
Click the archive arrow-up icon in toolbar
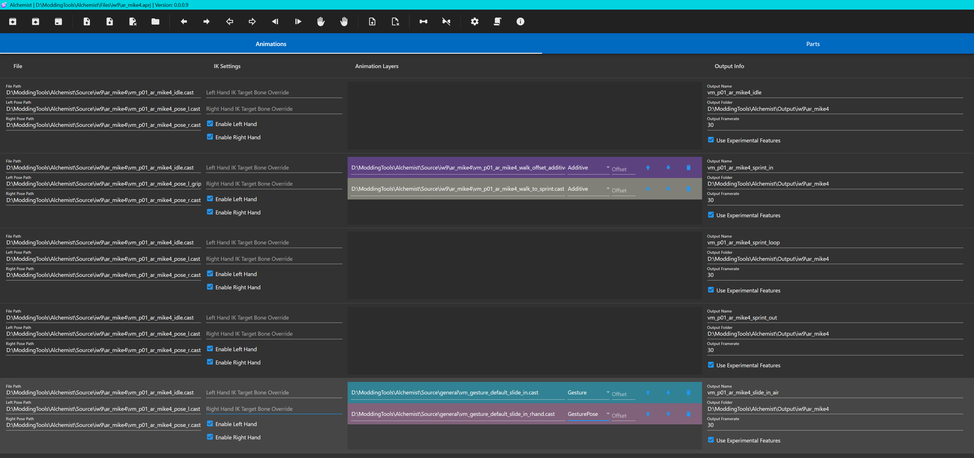[x=36, y=21]
